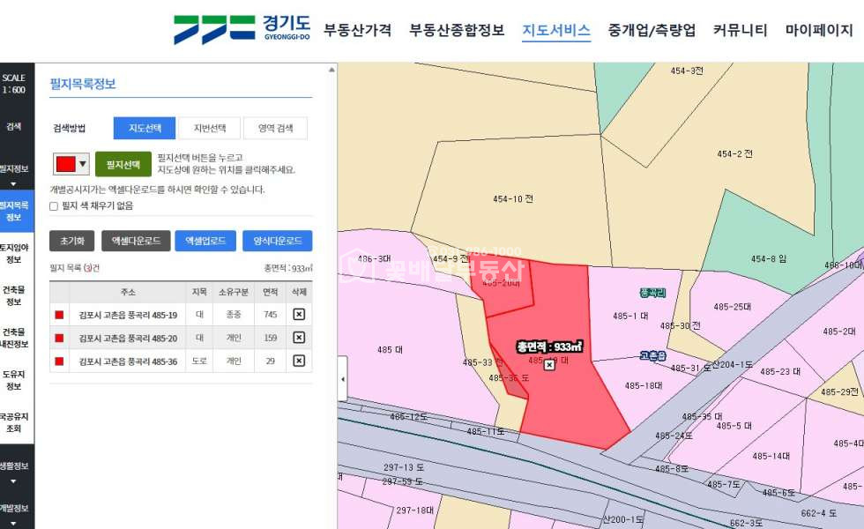The image size is (864, 529).
Task: Open the 부동산가격 menu
Action: (357, 30)
